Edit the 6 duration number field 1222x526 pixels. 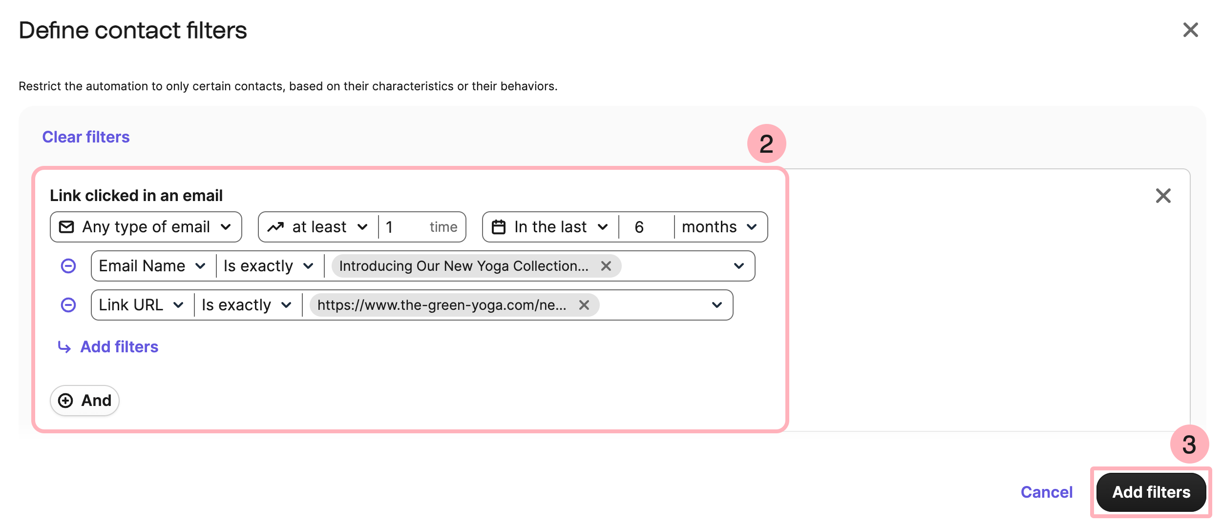(x=646, y=227)
